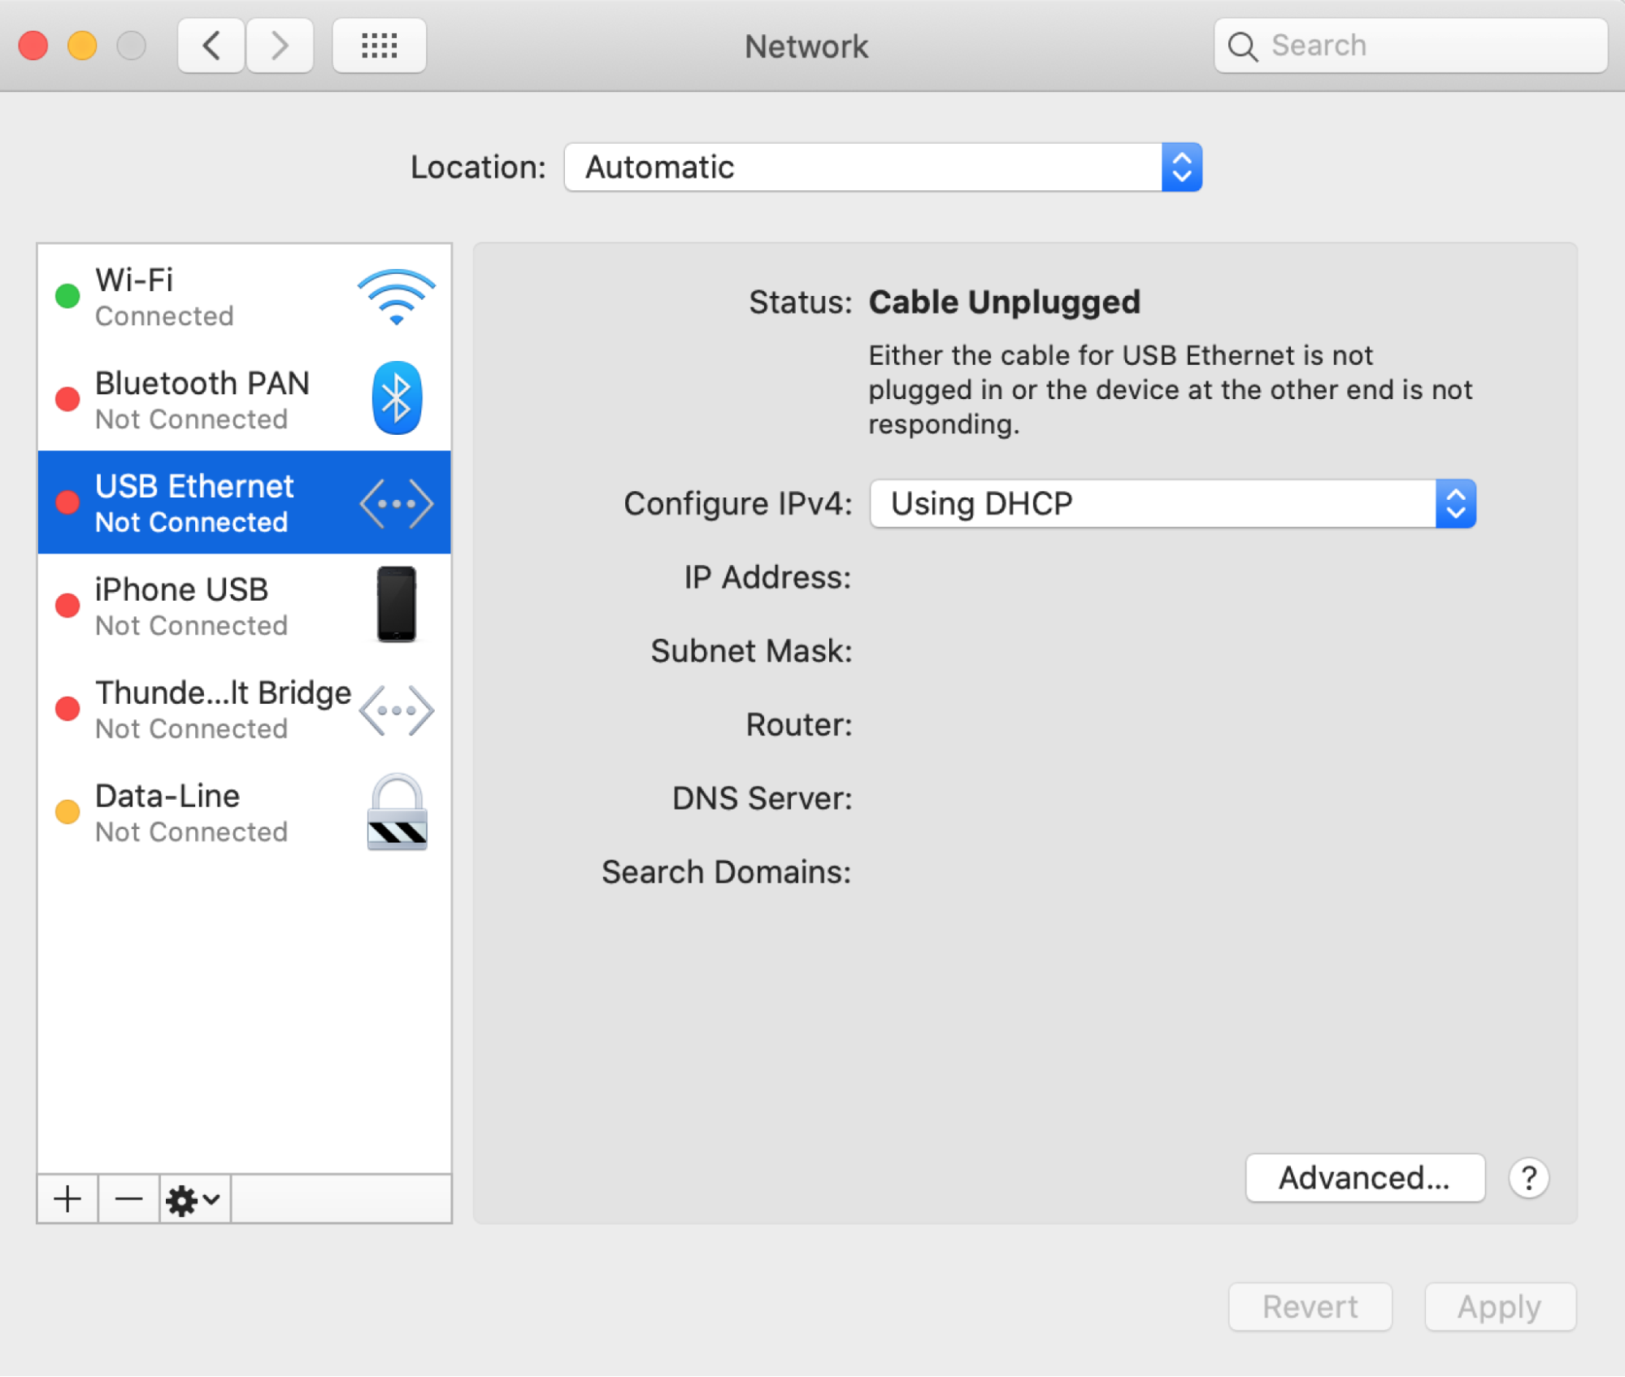Viewport: 1625px width, 1377px height.
Task: Select the Wi-Fi service in the list
Action: [x=203, y=297]
